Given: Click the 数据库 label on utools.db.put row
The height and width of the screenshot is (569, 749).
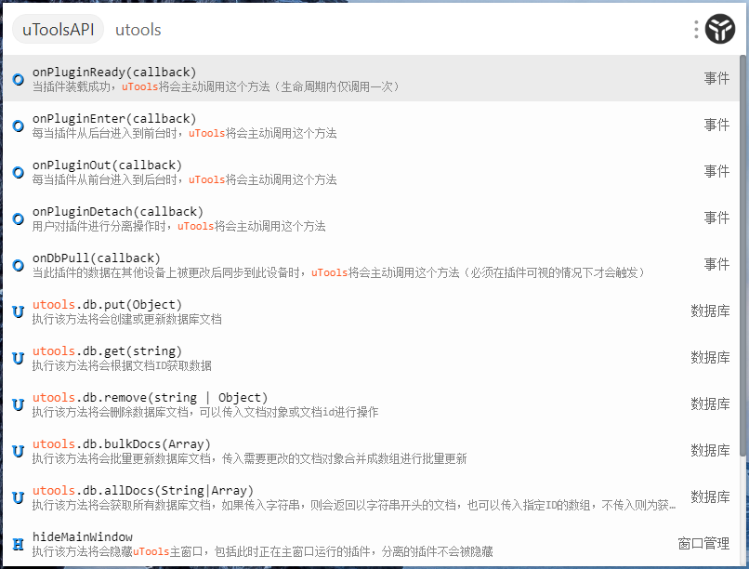Looking at the screenshot, I should tap(710, 311).
